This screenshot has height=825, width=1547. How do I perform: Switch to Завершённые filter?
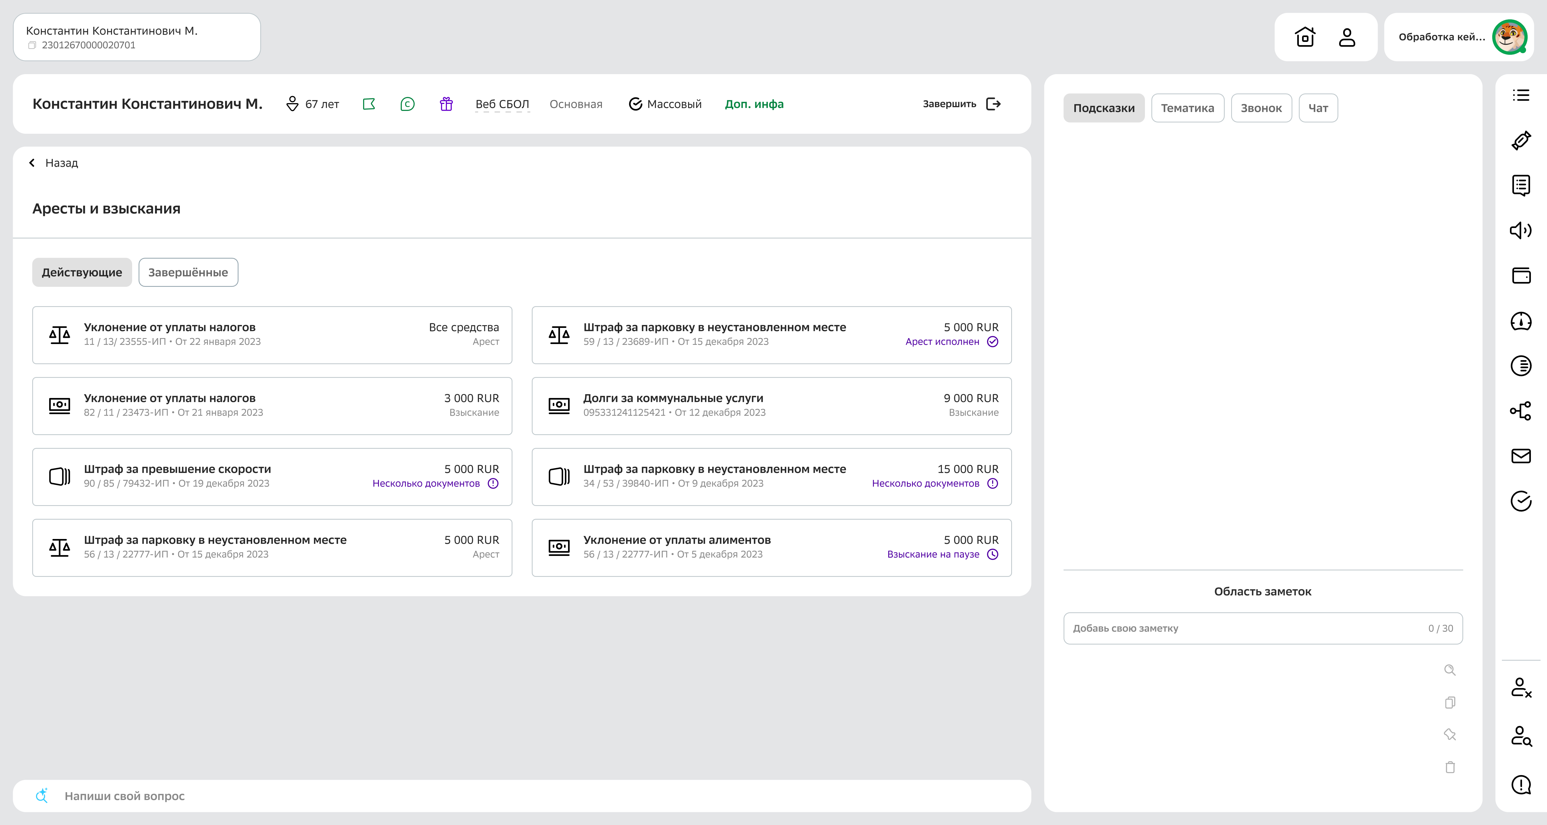tap(188, 273)
